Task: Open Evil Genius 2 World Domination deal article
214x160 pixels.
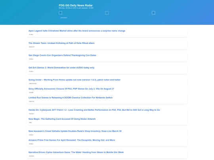Action: point(61,68)
